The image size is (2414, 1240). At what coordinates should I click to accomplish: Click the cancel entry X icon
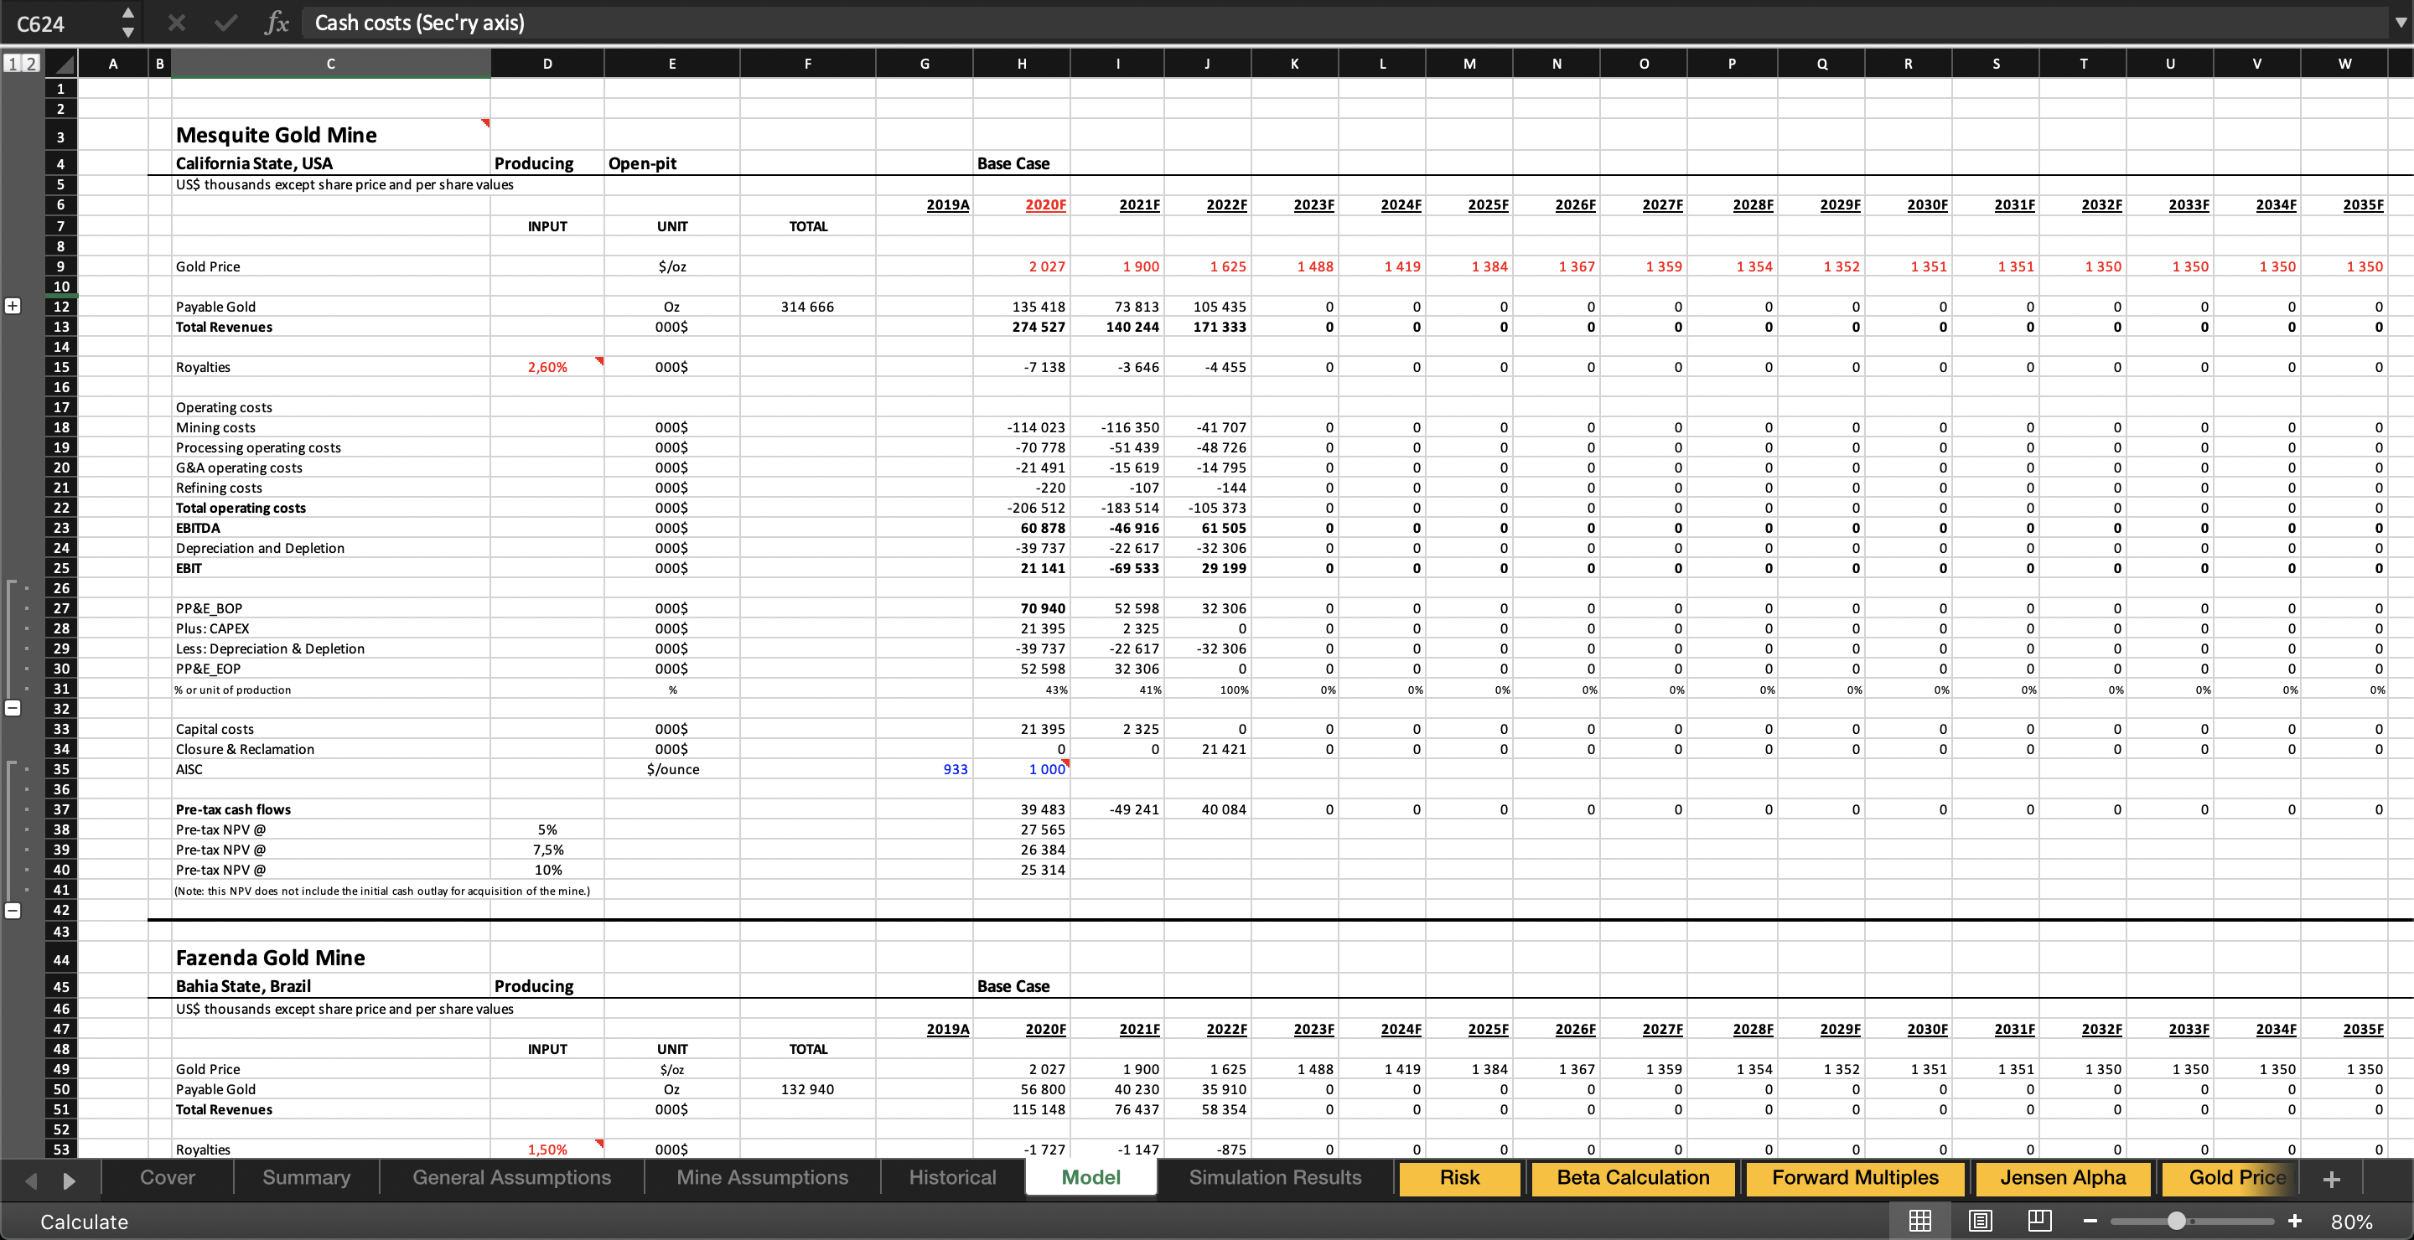(176, 23)
